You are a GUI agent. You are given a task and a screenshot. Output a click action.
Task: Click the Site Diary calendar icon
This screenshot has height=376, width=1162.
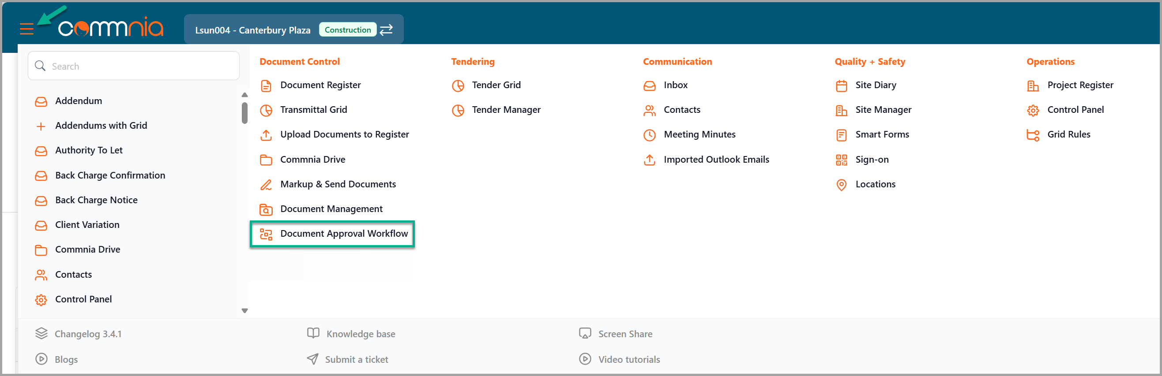point(841,86)
